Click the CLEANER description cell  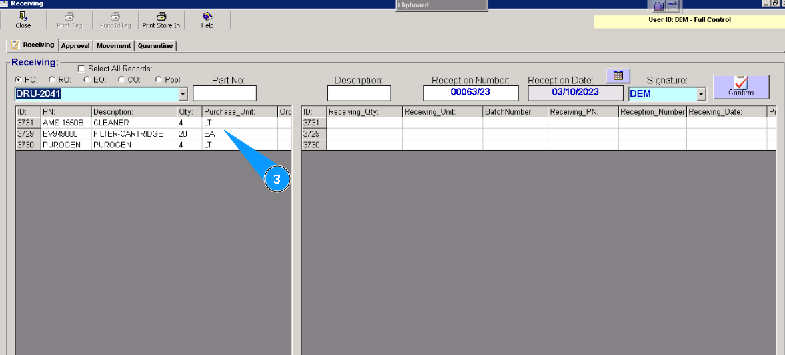pyautogui.click(x=134, y=123)
